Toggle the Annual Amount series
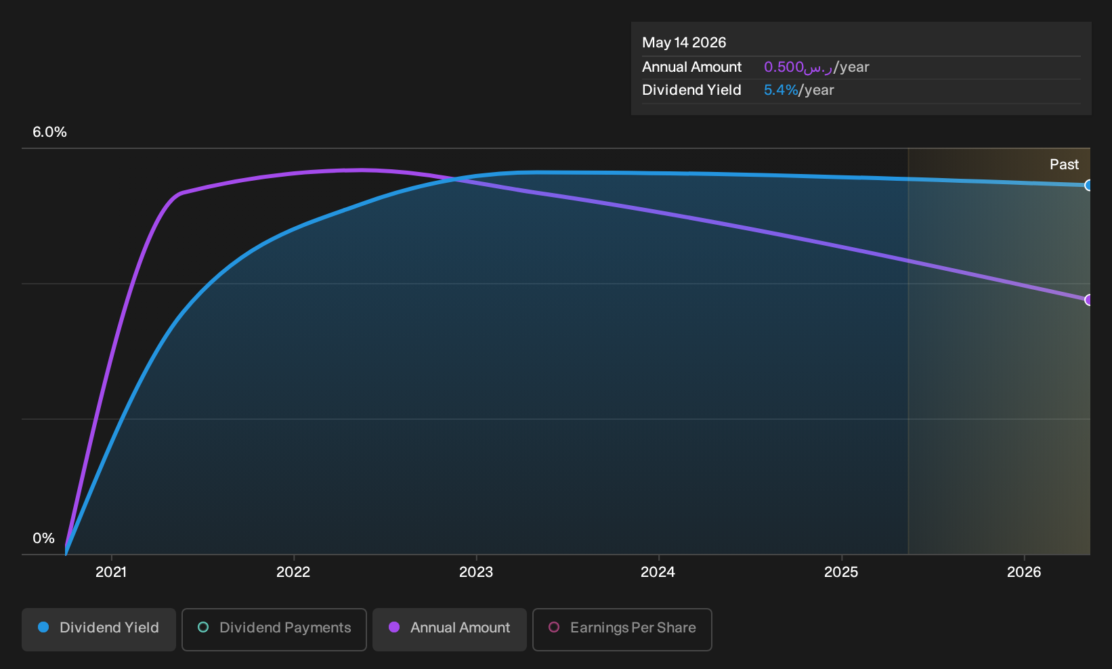This screenshot has width=1112, height=669. pyautogui.click(x=450, y=629)
